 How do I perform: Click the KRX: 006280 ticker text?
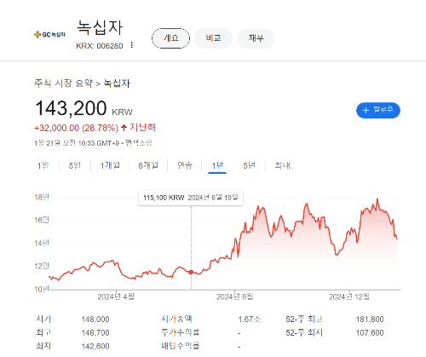click(100, 46)
